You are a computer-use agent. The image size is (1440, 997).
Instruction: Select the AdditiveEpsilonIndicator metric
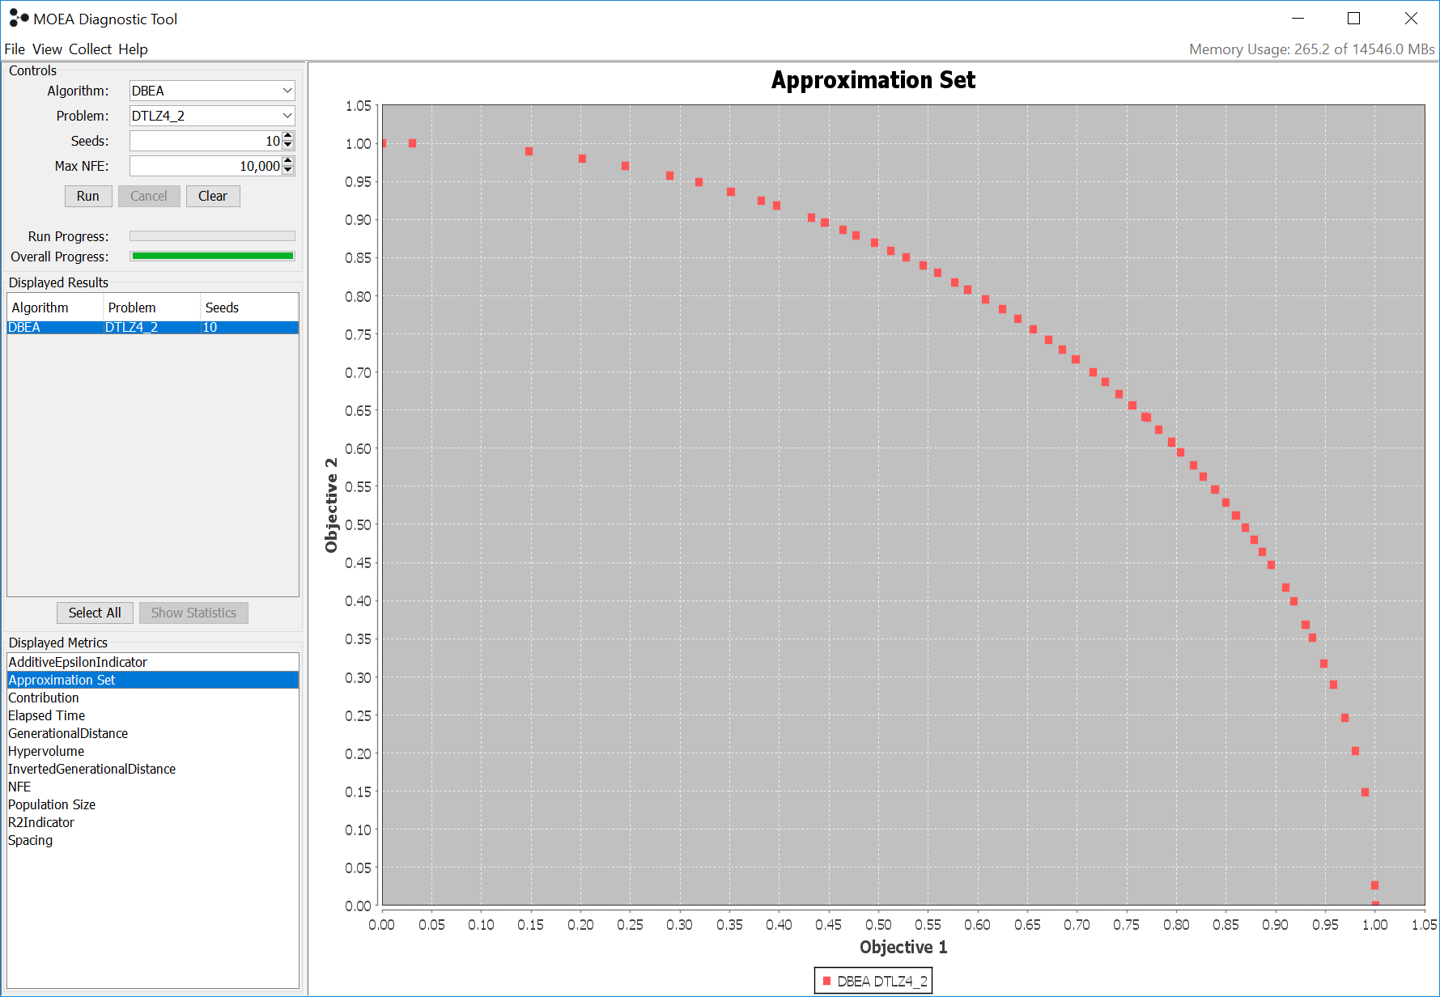click(77, 662)
